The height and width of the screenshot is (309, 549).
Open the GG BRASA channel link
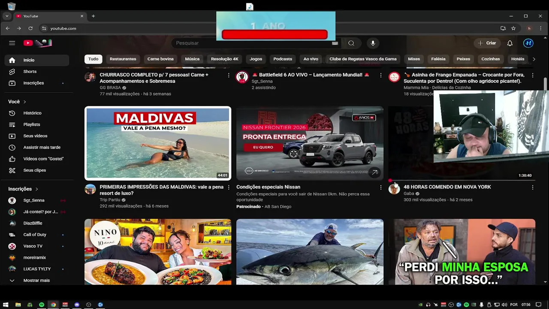tap(110, 88)
